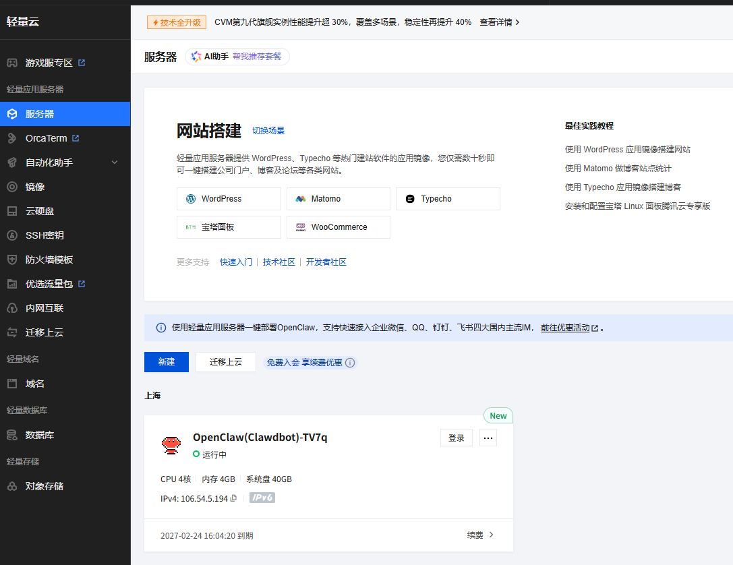Click the 迁移上云 icon in sidebar
The height and width of the screenshot is (565, 733).
[x=12, y=333]
